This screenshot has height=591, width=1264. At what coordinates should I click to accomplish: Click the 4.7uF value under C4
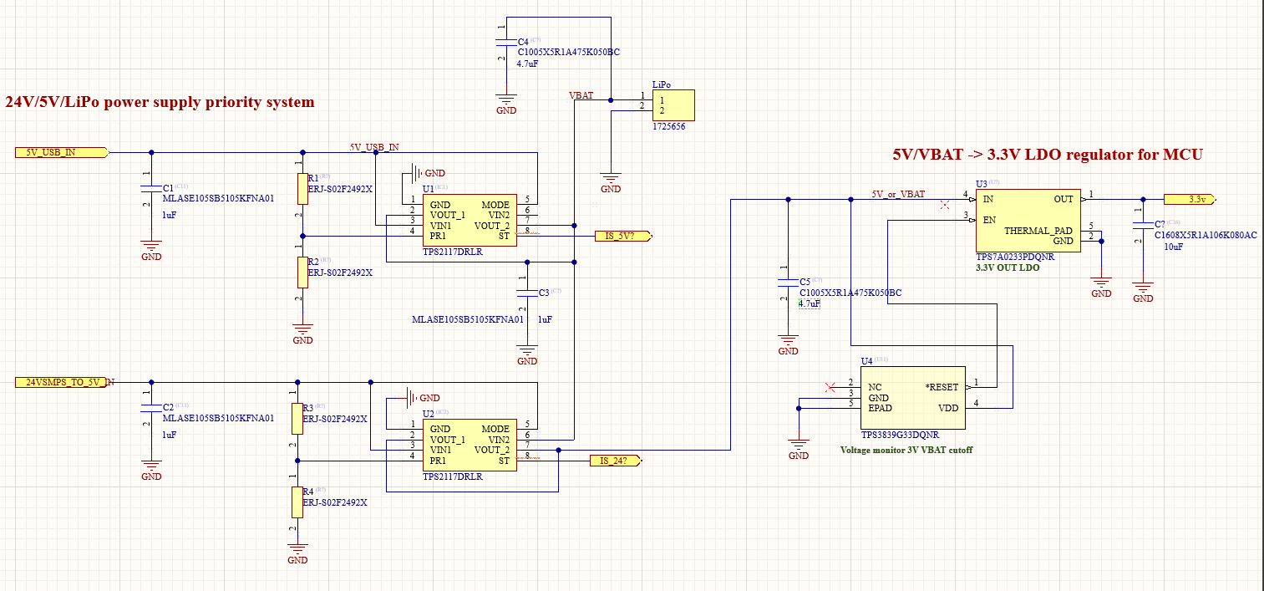click(x=529, y=64)
